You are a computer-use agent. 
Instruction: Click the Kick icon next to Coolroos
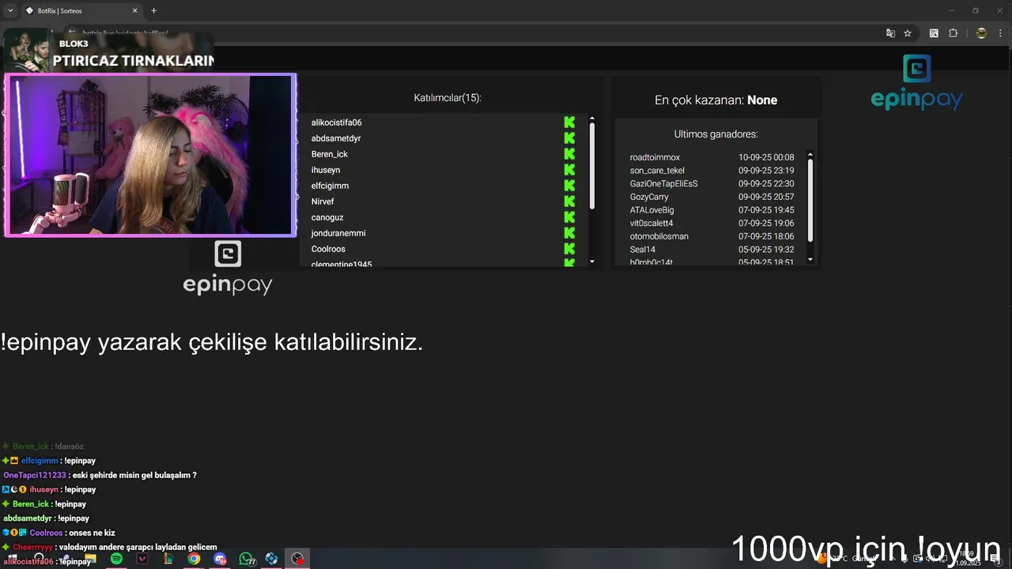(569, 249)
